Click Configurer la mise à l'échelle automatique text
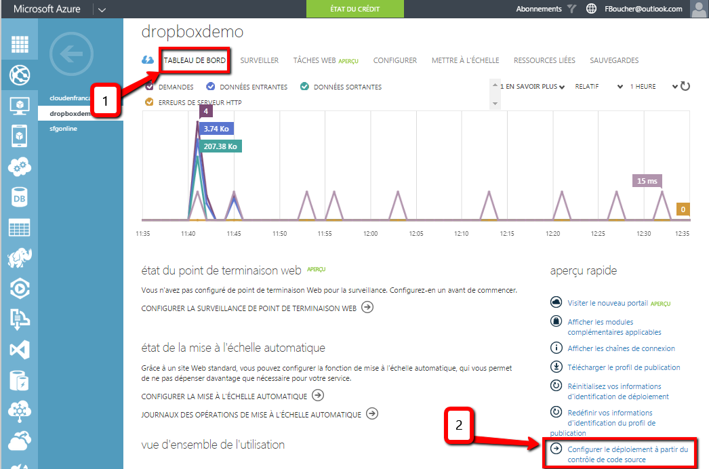 pos(224,396)
